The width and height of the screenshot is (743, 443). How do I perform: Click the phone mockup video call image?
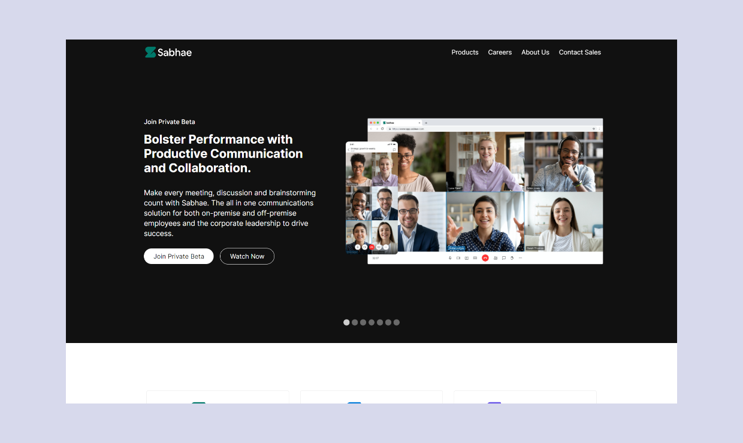[371, 198]
